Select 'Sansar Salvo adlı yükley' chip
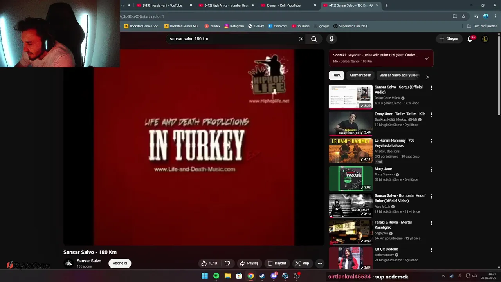 coord(399,75)
